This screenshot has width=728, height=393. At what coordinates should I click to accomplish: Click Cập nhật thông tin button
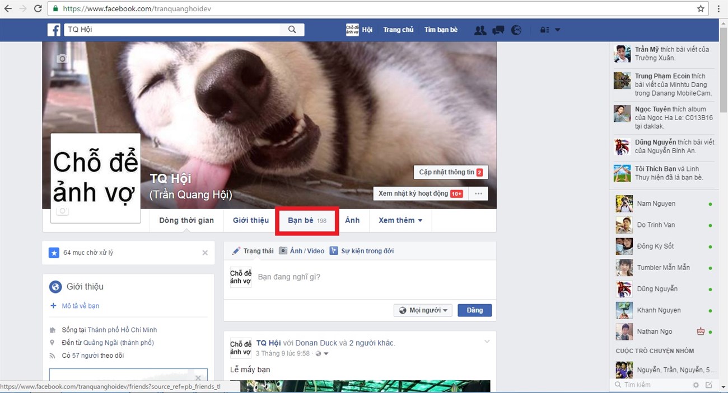click(x=451, y=172)
